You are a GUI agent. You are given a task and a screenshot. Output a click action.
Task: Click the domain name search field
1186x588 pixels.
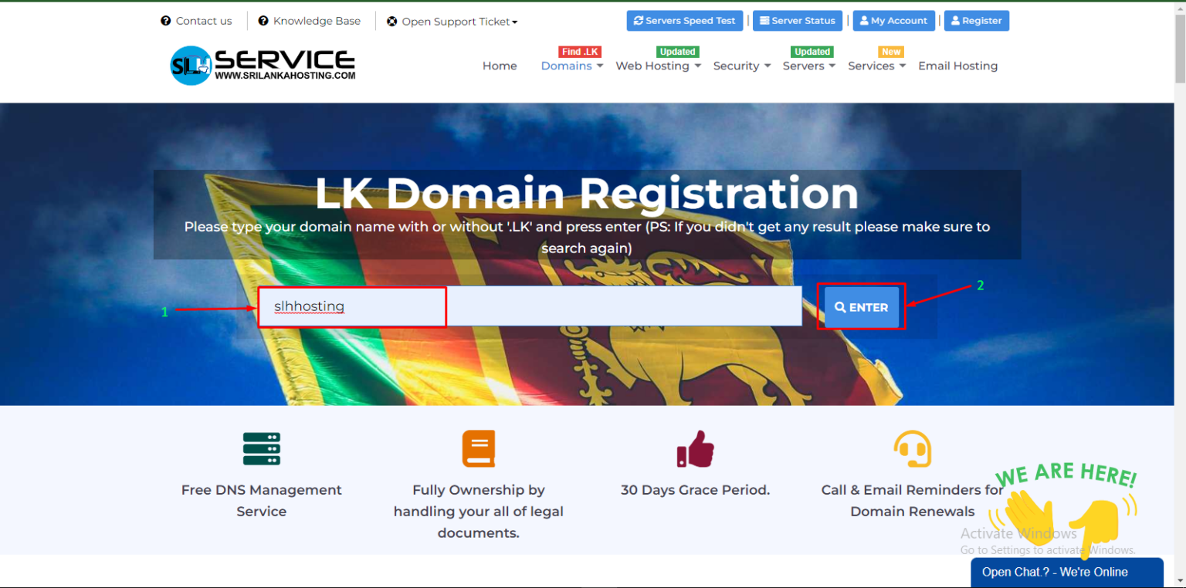click(x=530, y=306)
